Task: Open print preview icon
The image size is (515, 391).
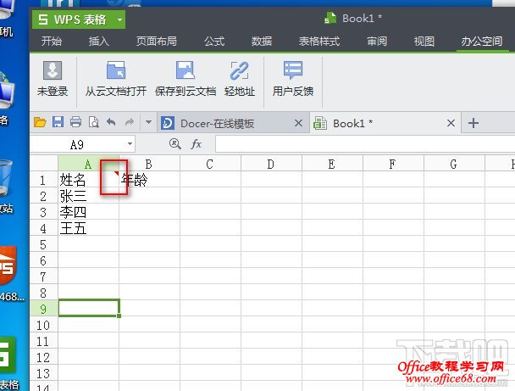Action: (94, 122)
